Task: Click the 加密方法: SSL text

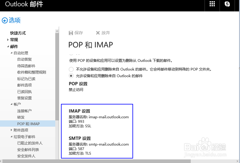Action: point(80,126)
